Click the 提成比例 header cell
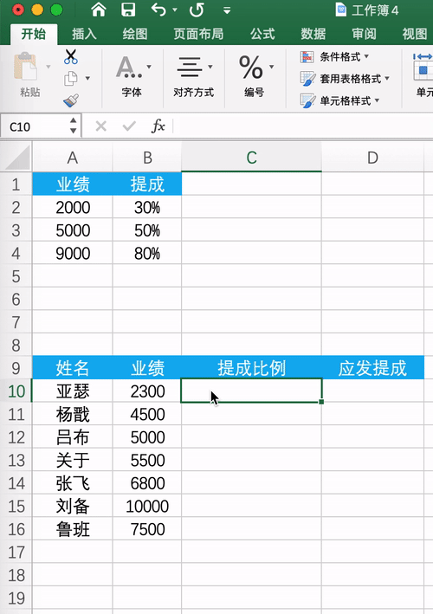This screenshot has height=614, width=433. (251, 368)
